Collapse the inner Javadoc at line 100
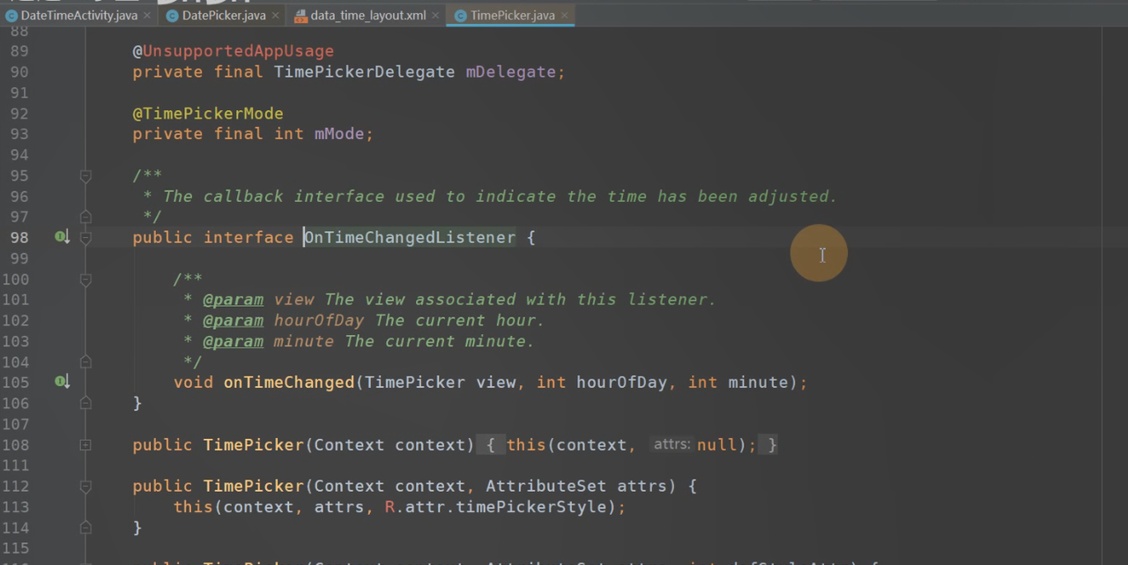This screenshot has height=565, width=1128. (85, 279)
